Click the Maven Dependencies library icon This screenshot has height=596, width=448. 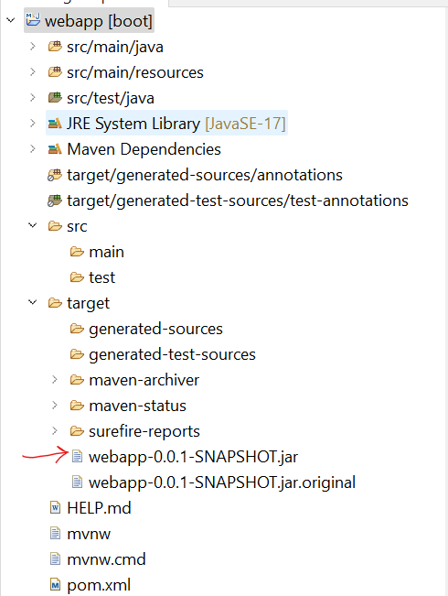coord(55,149)
